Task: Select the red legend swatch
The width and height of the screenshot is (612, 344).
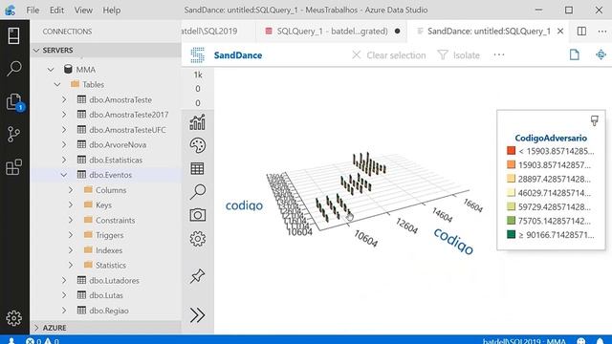Action: (x=511, y=151)
